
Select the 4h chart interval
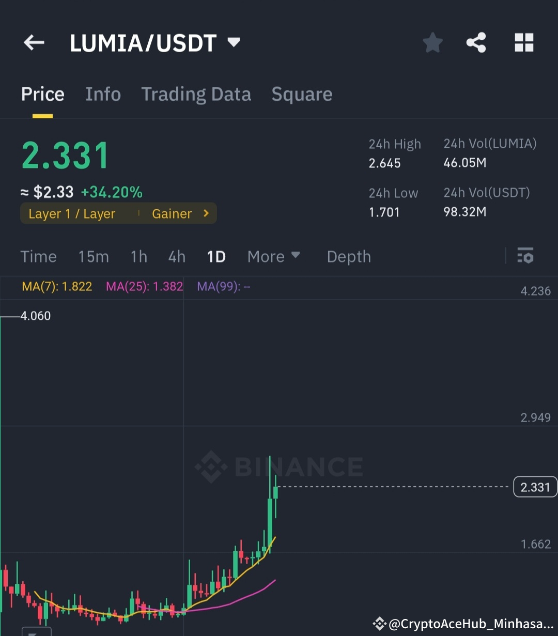[177, 256]
